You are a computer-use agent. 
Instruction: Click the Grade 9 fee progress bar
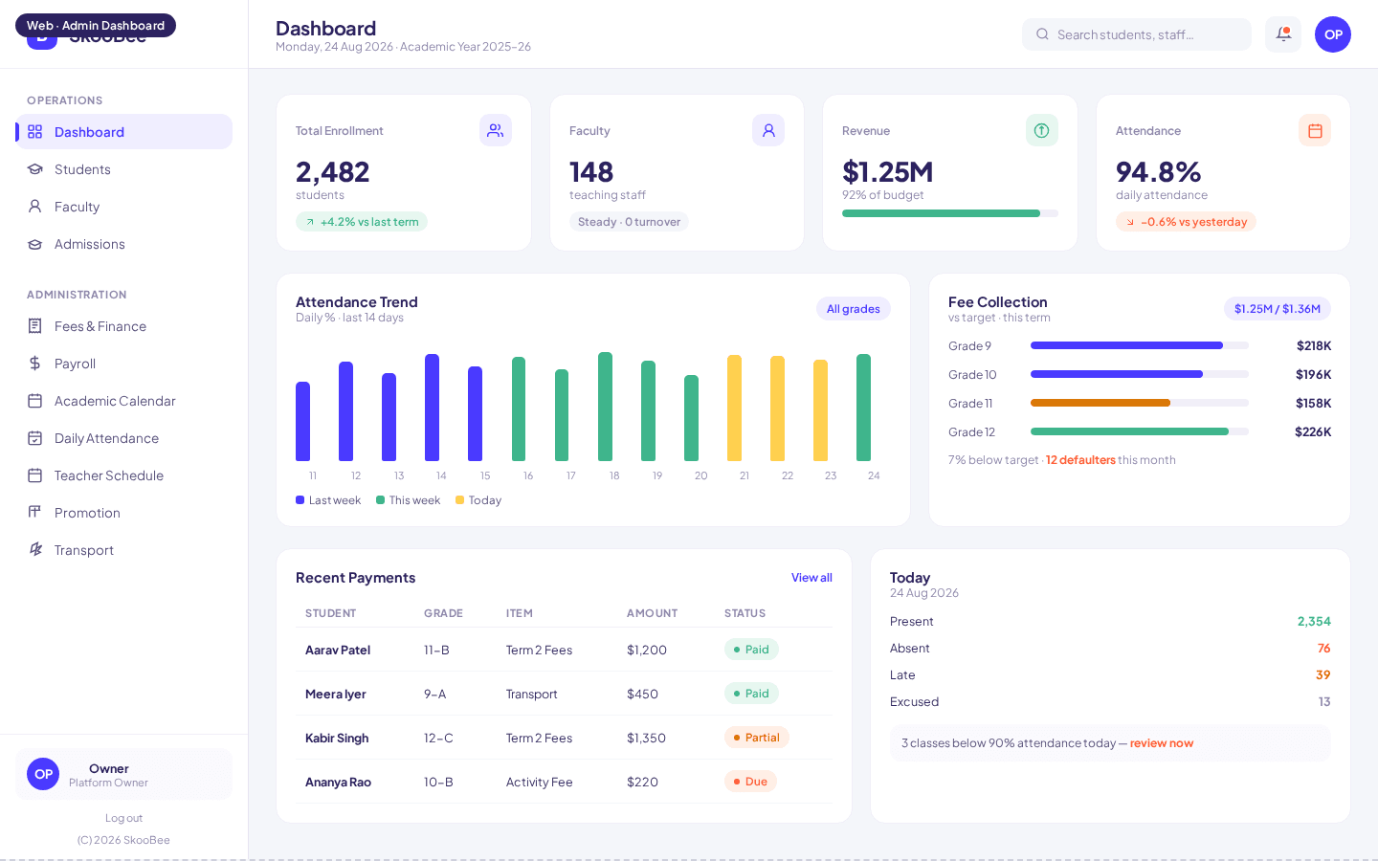pos(1140,345)
